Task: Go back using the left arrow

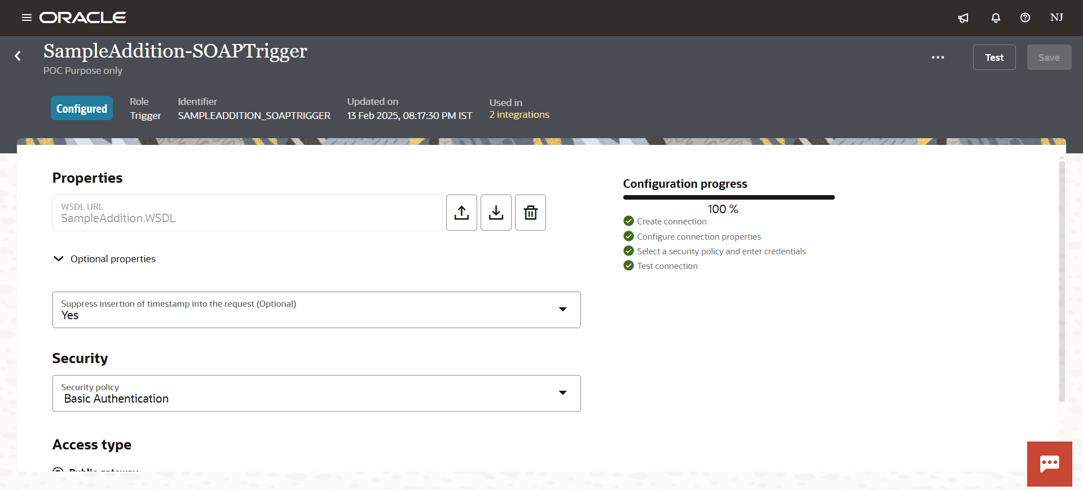Action: (x=18, y=56)
